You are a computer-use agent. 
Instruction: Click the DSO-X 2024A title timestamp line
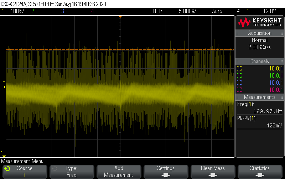(53, 4)
